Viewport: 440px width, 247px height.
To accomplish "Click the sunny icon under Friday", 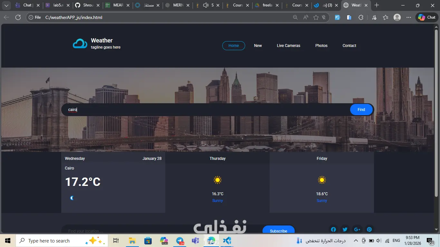I will (322, 180).
